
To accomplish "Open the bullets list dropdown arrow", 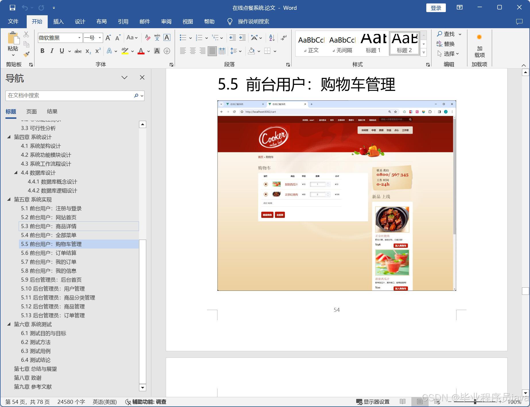I will point(190,38).
